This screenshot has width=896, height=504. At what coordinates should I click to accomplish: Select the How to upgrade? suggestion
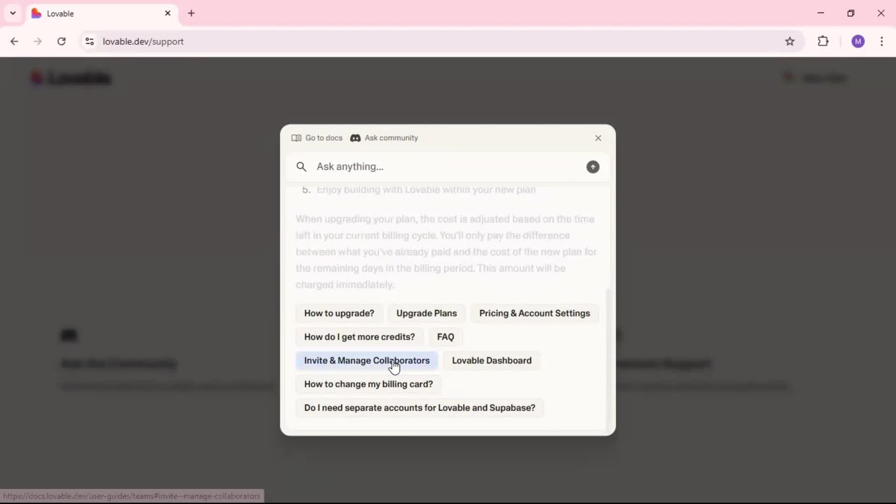click(x=339, y=313)
